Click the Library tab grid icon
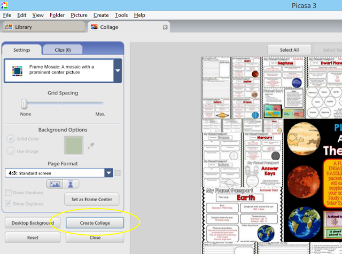 pos(9,27)
